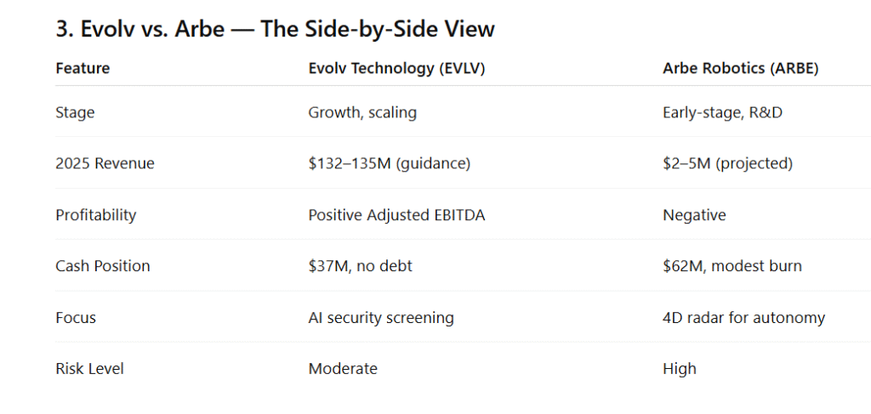871x414 pixels.
Task: Select the Evolv Technology (EVLV) column header
Action: [x=396, y=69]
